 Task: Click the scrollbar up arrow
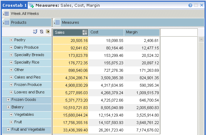pos(201,39)
